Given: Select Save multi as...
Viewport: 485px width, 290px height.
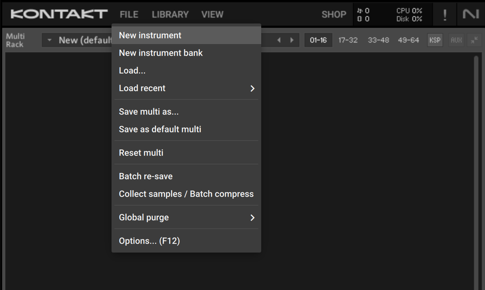Looking at the screenshot, I should click(186, 112).
